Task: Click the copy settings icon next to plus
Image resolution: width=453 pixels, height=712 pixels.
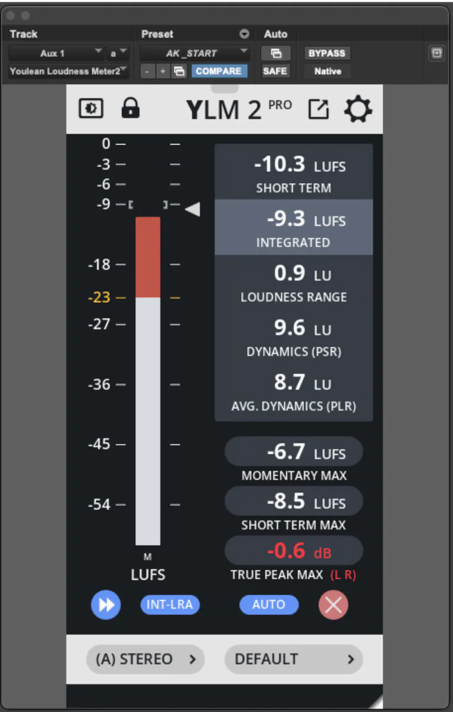Action: pyautogui.click(x=179, y=71)
